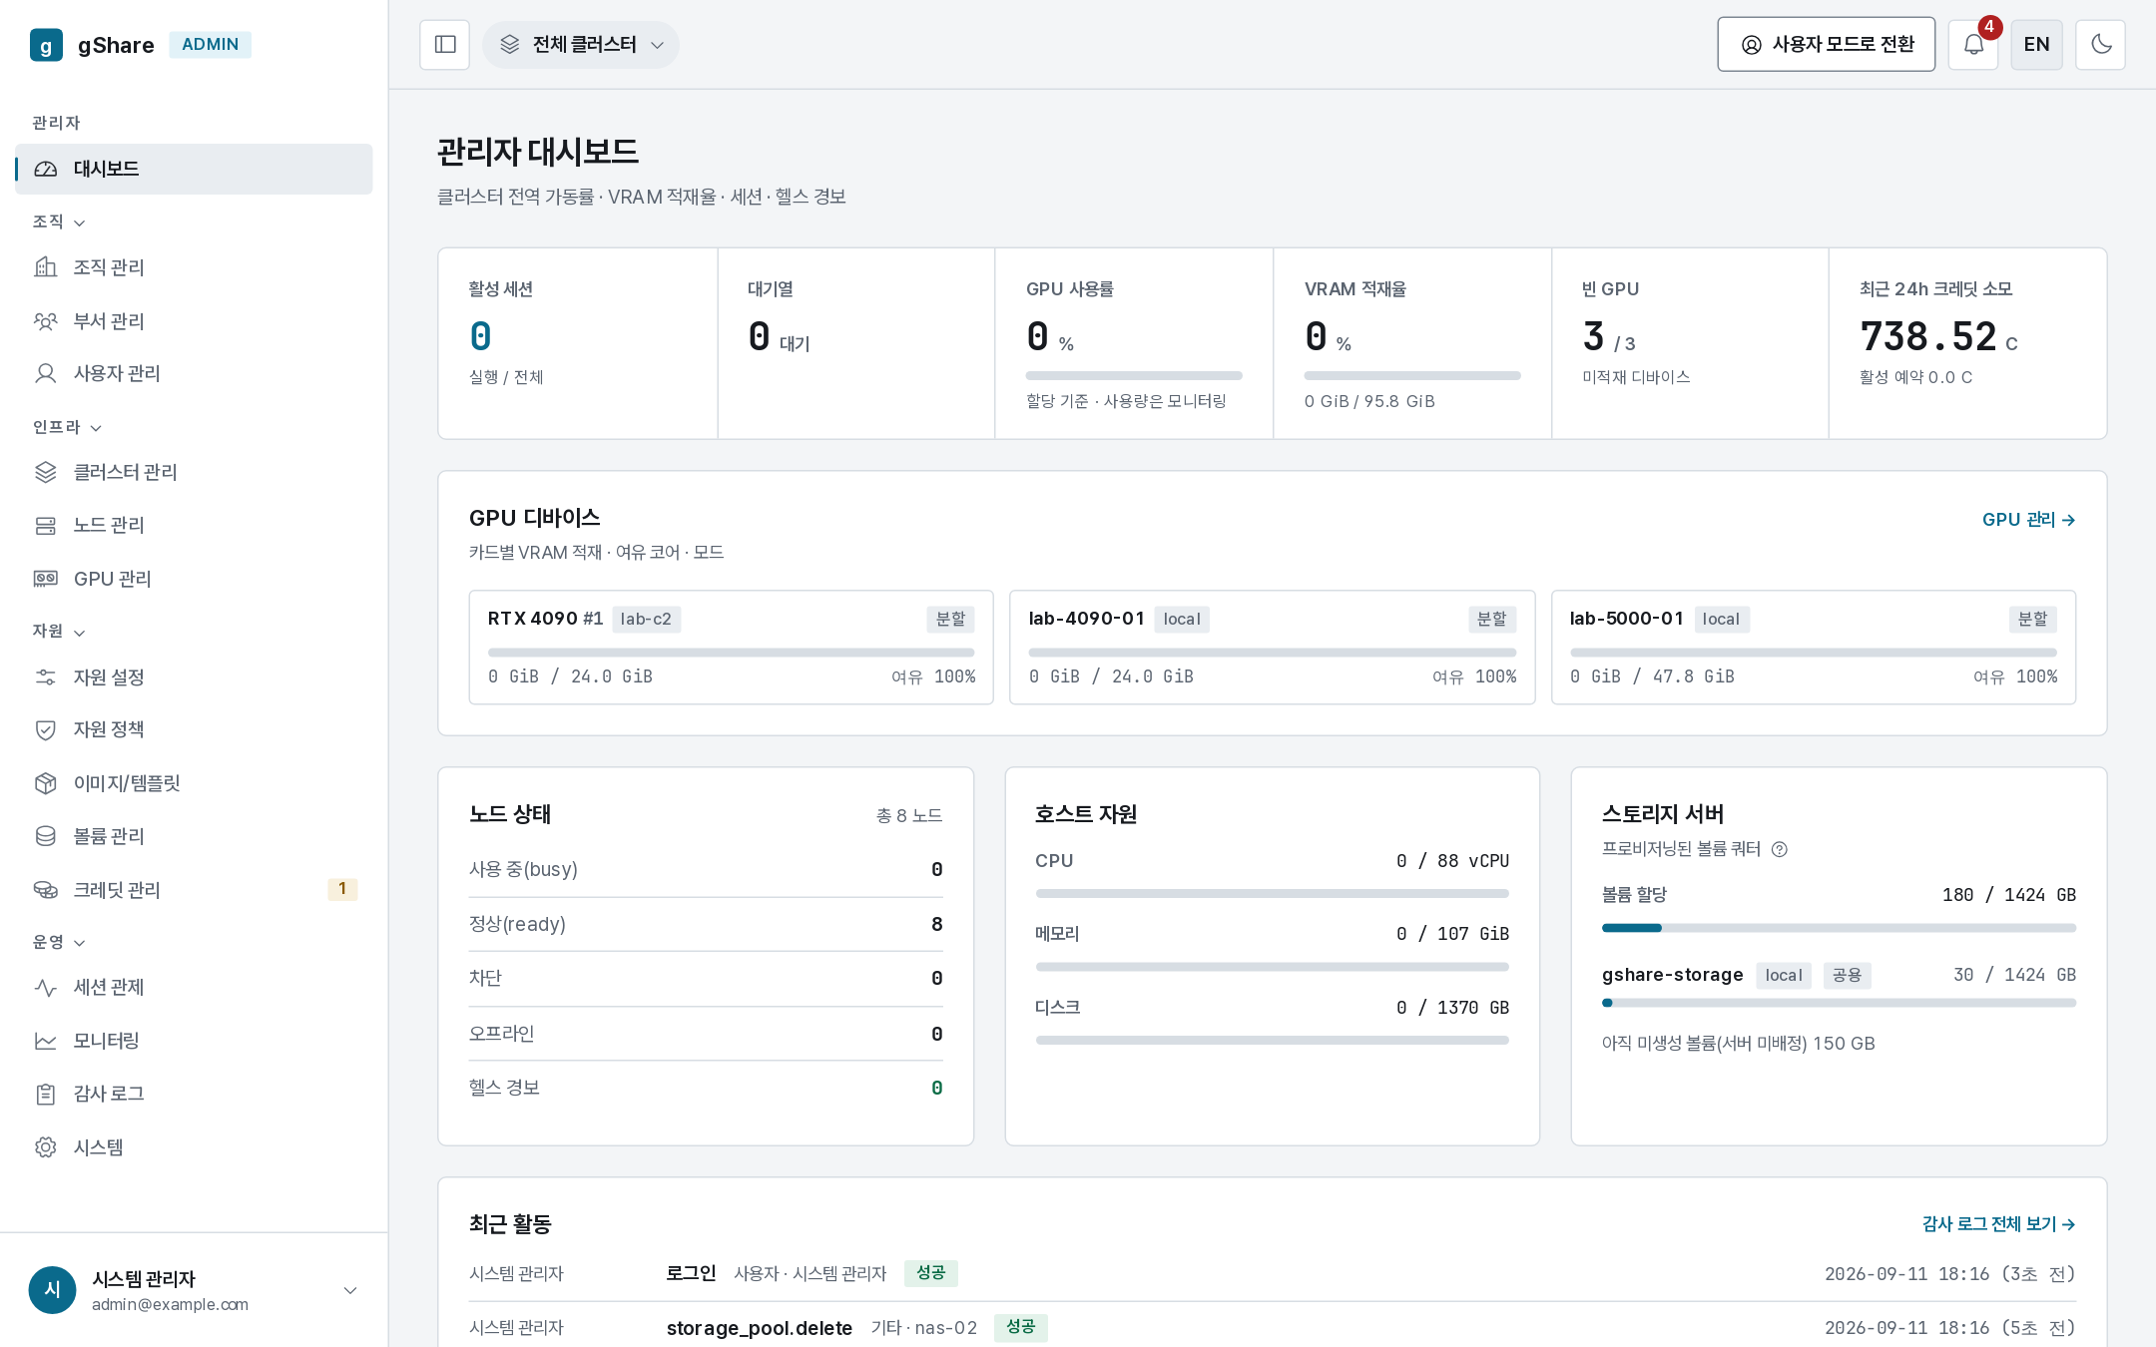
Task: Open 모니터링 chart icon
Action: tap(46, 1041)
